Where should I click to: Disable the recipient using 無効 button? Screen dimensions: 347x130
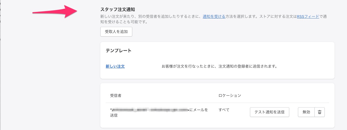[306, 112]
